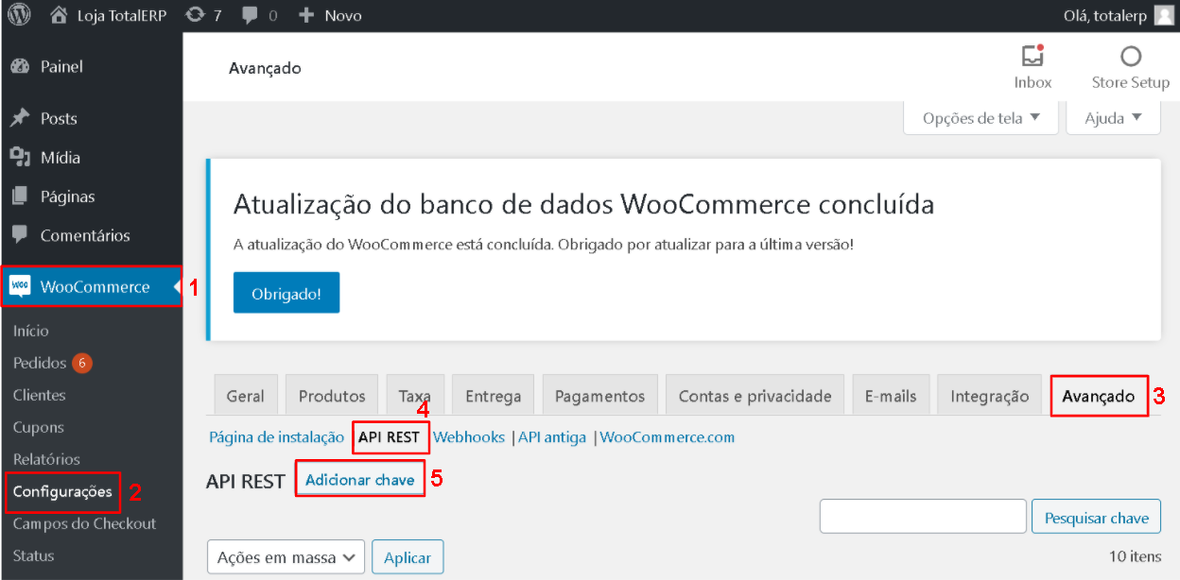Image resolution: width=1180 pixels, height=580 pixels.
Task: Click the Pesquisar chave button
Action: point(1096,518)
